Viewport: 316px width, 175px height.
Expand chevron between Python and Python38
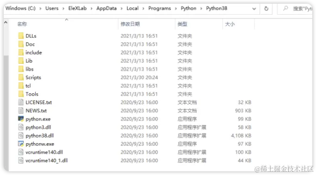201,8
